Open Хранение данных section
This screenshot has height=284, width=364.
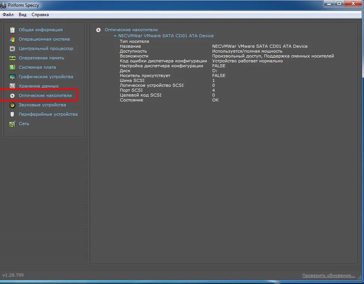click(39, 86)
